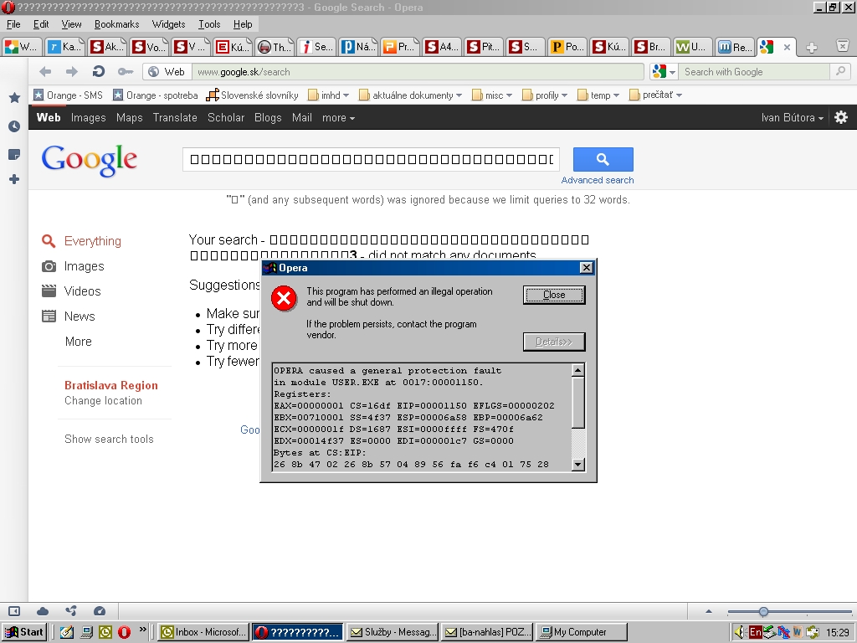
Task: Click the Google search query box
Action: tap(371, 159)
